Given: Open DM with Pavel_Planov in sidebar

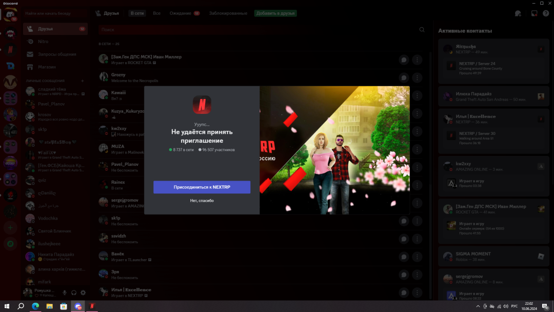Looking at the screenshot, I should pyautogui.click(x=55, y=104).
